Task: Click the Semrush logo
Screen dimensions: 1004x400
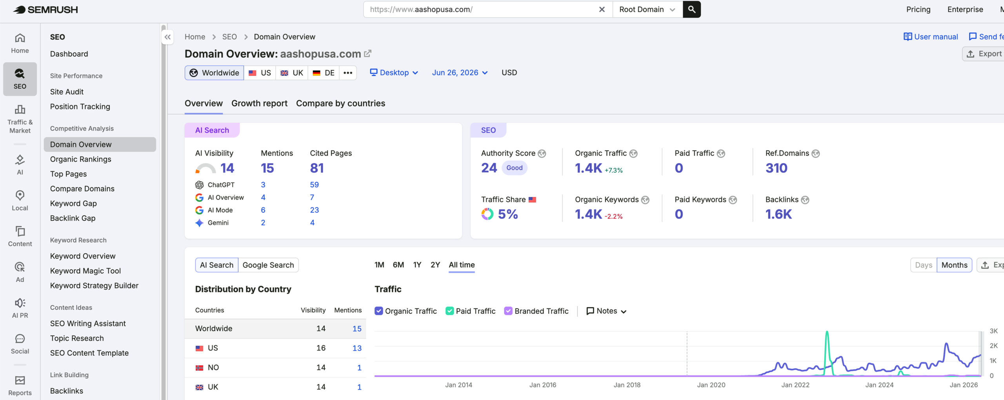Action: [45, 9]
